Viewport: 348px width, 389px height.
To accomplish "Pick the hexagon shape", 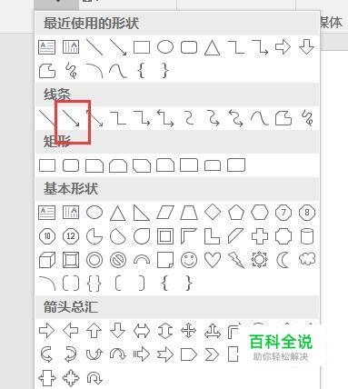I will (x=260, y=213).
